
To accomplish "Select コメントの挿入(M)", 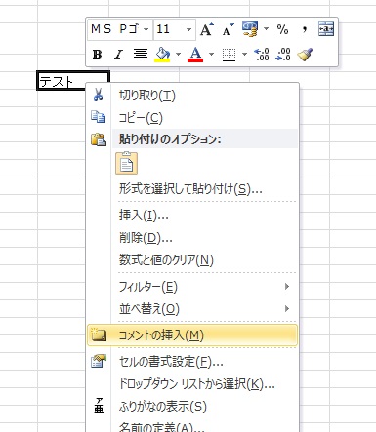I will click(192, 334).
